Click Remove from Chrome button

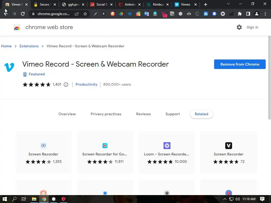(x=240, y=64)
